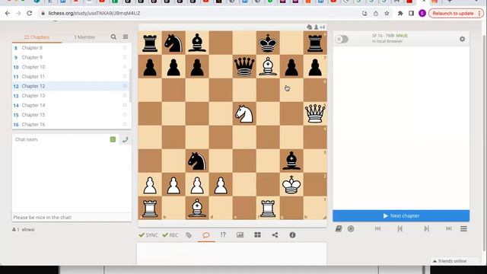The image size is (487, 274).
Task: Search chapters with the magnifier icon
Action: point(113,37)
